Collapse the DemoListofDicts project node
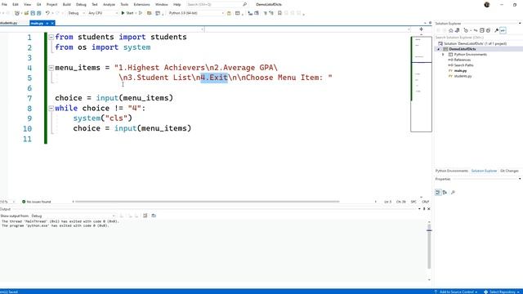 (x=439, y=49)
